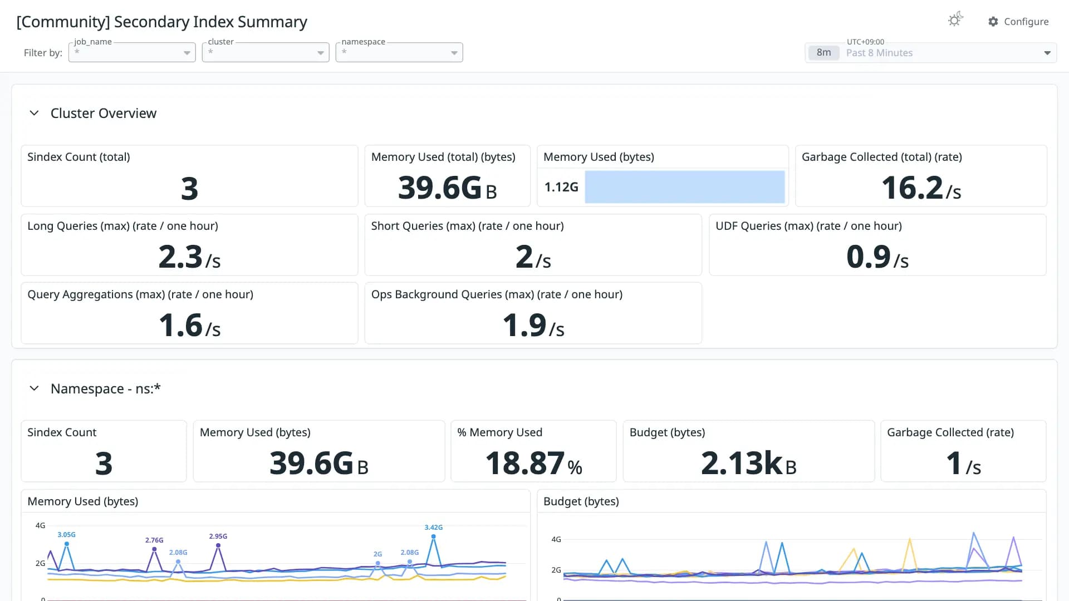Click the dashboard title Secondary Index Summary
The height and width of the screenshot is (601, 1069).
pos(161,22)
